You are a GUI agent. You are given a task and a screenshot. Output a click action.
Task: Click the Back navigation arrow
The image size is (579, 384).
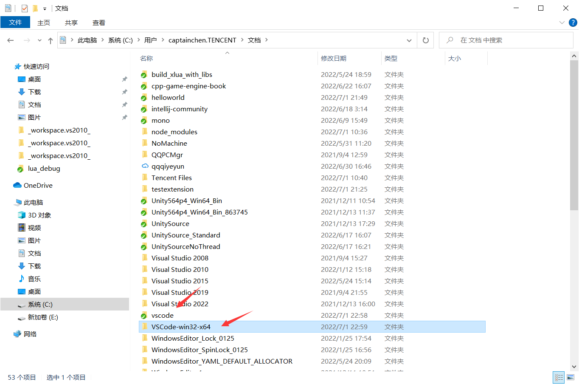point(11,40)
